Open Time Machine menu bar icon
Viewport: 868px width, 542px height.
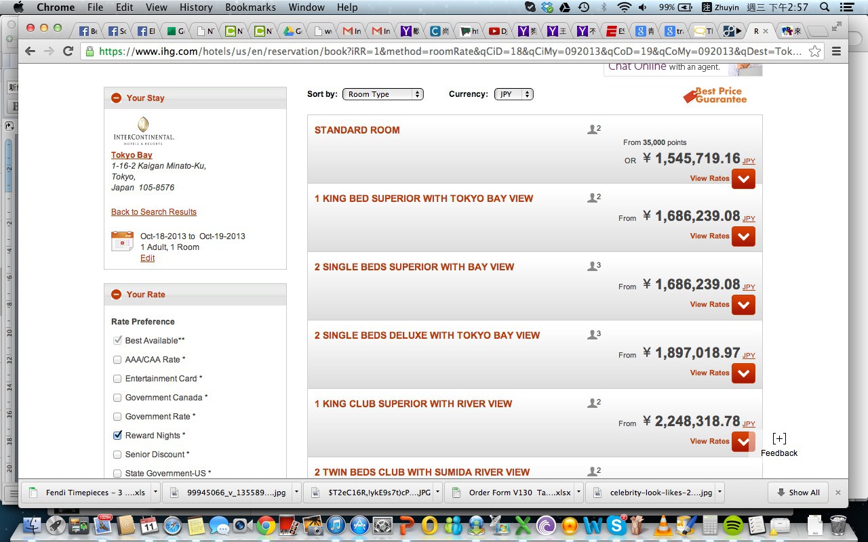pyautogui.click(x=584, y=7)
